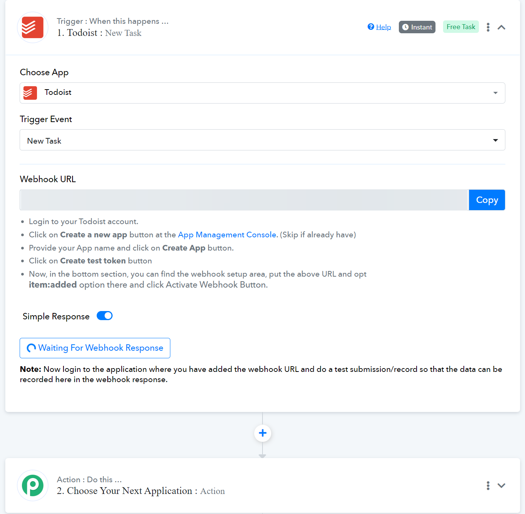Open the App Management Console link
This screenshot has width=525, height=514.
point(227,235)
